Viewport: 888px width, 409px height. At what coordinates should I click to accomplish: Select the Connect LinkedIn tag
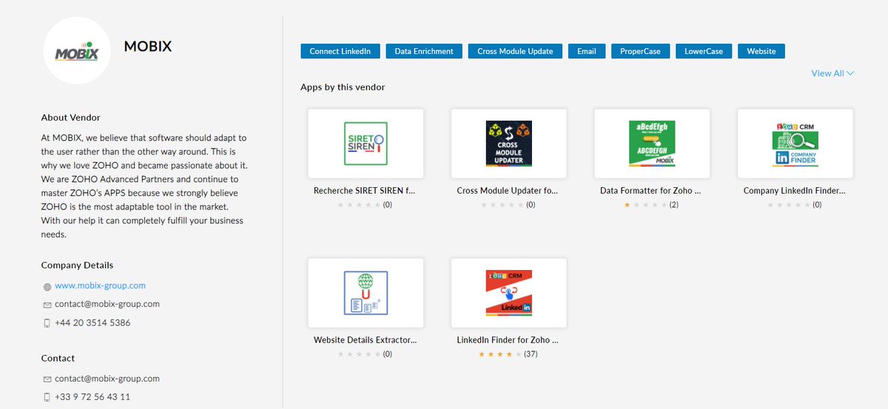(340, 51)
